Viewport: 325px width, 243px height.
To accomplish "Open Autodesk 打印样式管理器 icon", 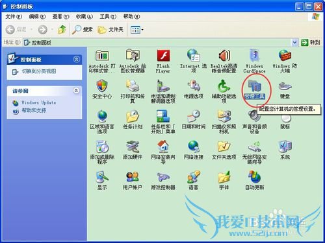I will [x=102, y=56].
